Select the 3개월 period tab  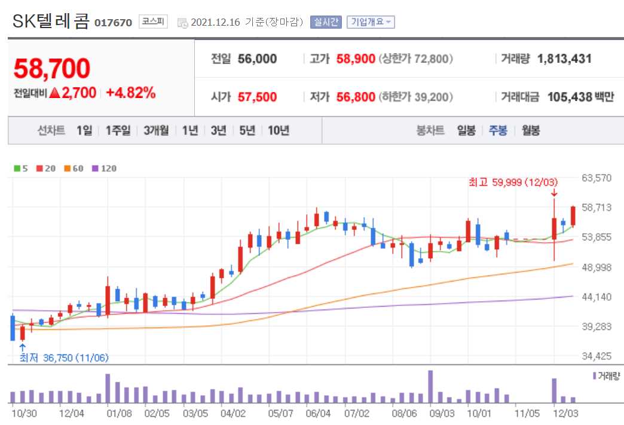pos(156,130)
